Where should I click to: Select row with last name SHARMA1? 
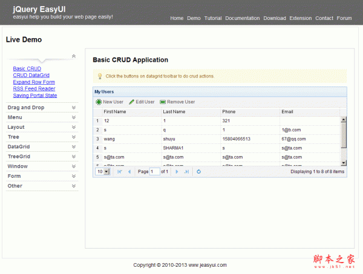[x=217, y=148]
